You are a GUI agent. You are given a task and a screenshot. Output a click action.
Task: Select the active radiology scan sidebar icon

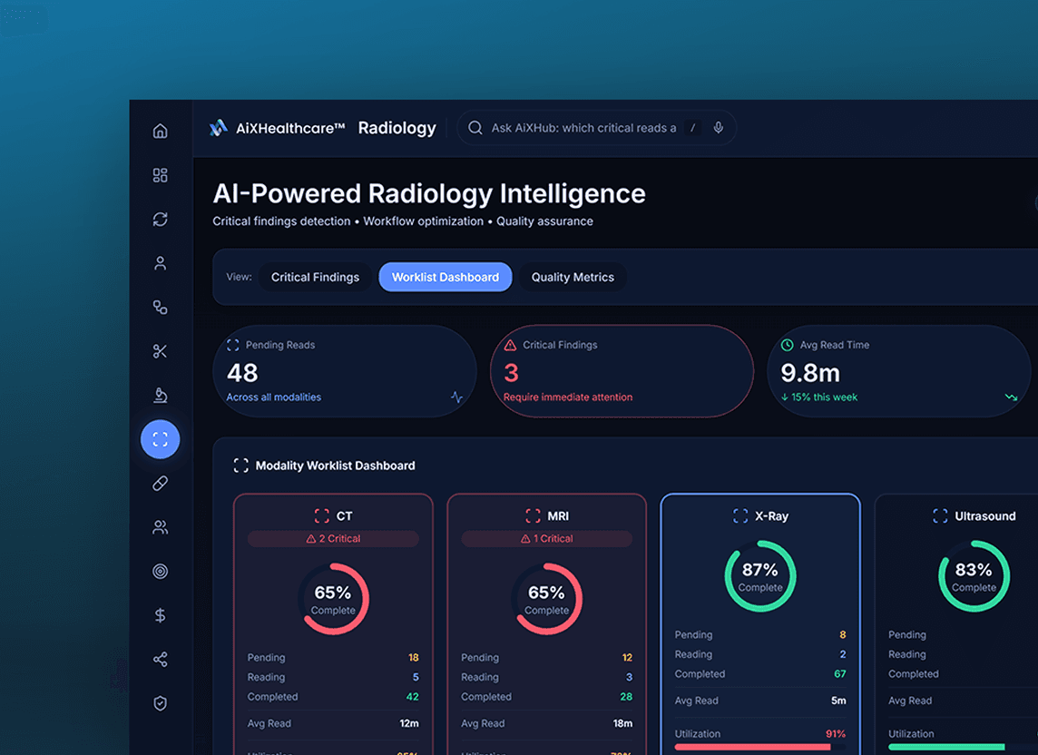[161, 439]
